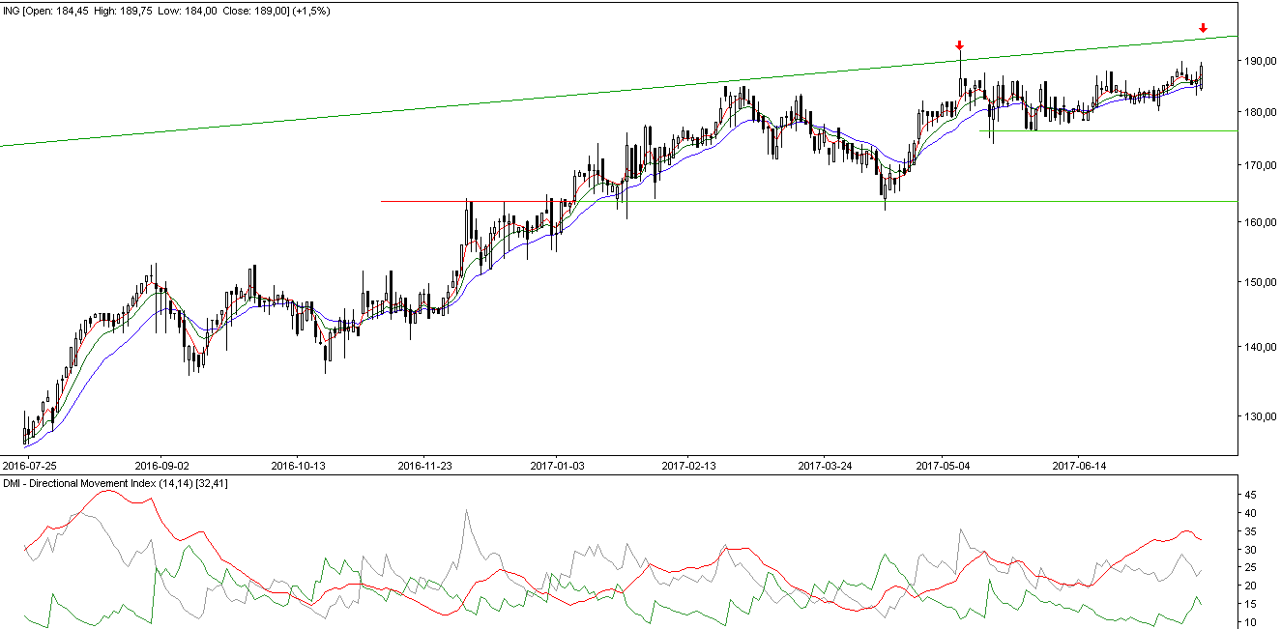Click the 30 label on DMI axis
The height and width of the screenshot is (629, 1281).
pos(1250,550)
